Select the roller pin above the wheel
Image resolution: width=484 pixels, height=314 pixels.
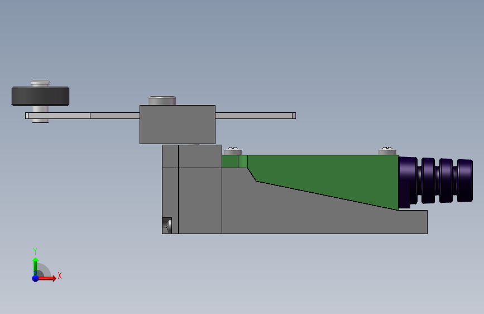[x=40, y=83]
